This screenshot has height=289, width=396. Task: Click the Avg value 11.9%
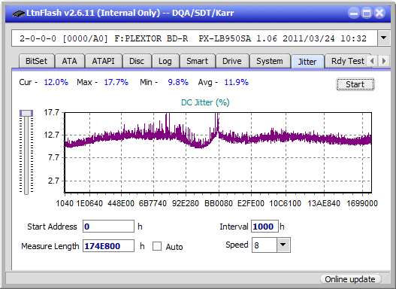237,82
